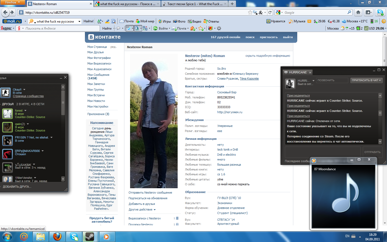This screenshot has height=242, width=387.
Task: Open Мои Настройки in the VK sidebar
Action: 98,106
